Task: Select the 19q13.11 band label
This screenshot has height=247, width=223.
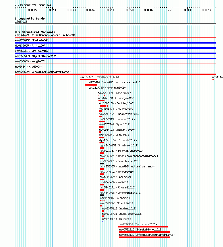Action: click(x=21, y=22)
